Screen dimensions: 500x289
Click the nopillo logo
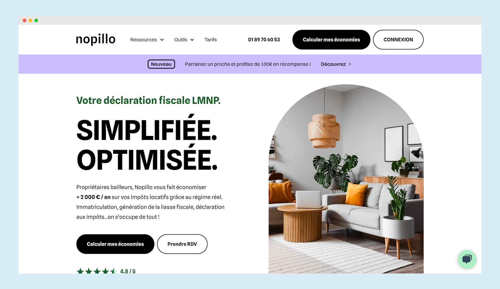click(x=96, y=39)
